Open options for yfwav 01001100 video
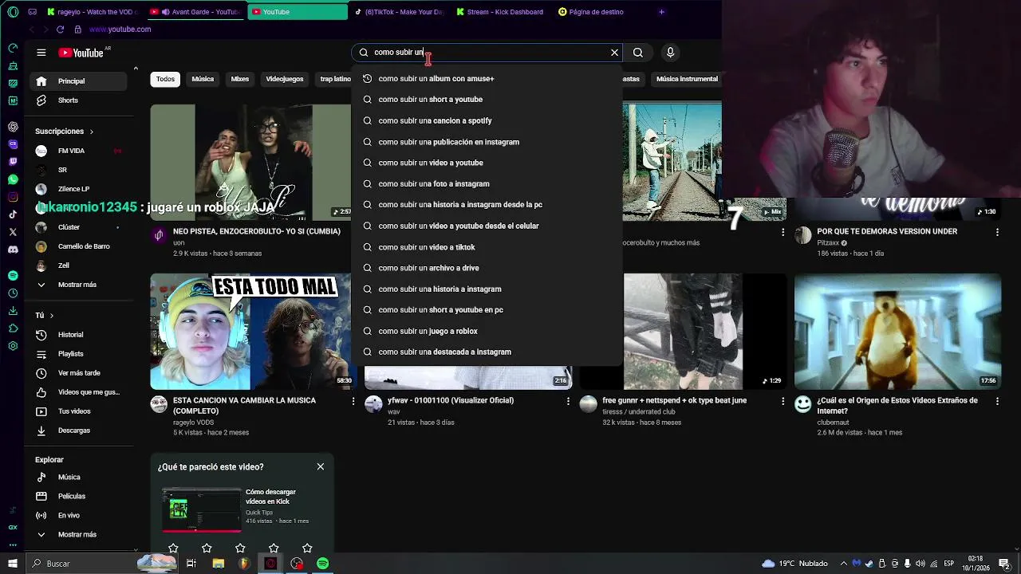 coord(568,401)
